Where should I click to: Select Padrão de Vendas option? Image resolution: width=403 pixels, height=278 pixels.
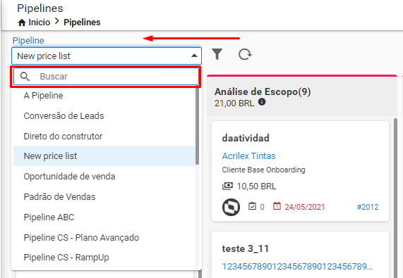pyautogui.click(x=104, y=197)
